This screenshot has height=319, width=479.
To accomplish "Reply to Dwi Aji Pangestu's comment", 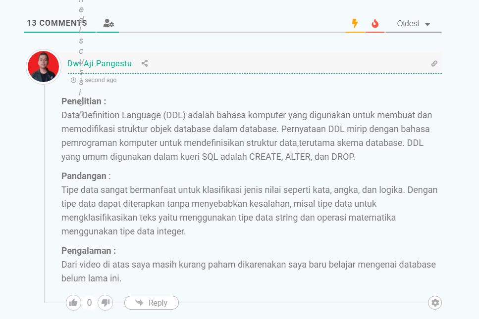I will [152, 303].
